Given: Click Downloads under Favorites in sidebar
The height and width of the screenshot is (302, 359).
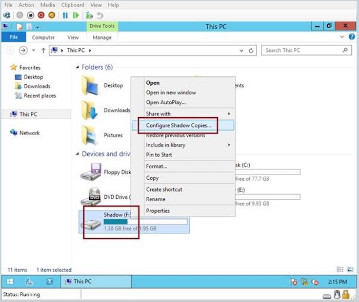Looking at the screenshot, I should pos(37,86).
